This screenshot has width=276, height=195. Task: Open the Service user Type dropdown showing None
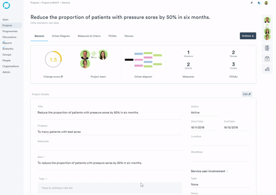(x=220, y=184)
